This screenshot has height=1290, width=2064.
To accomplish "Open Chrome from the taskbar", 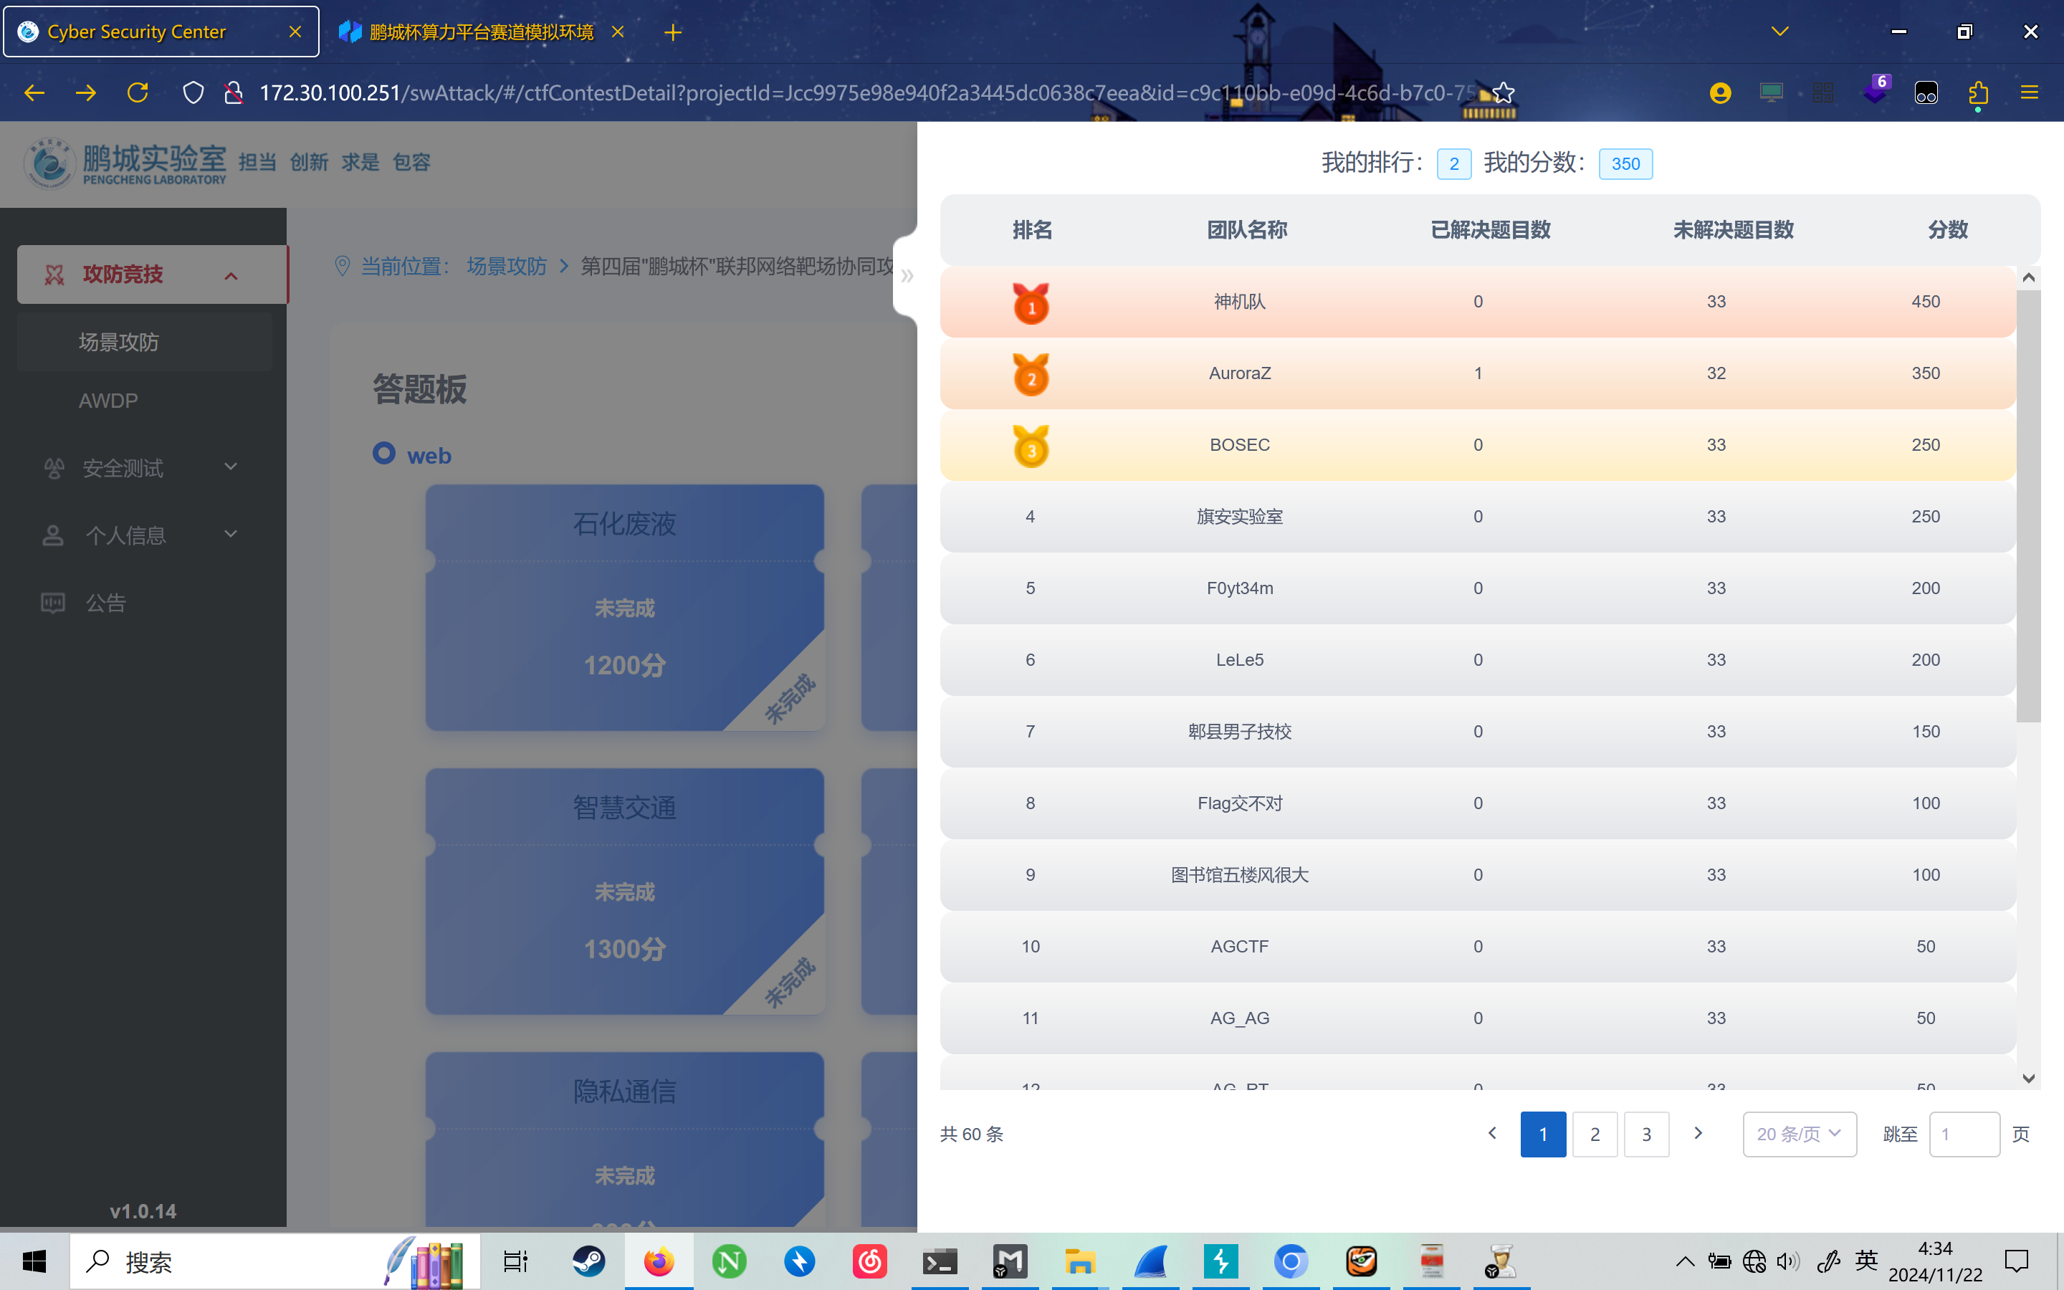I will pyautogui.click(x=1291, y=1261).
